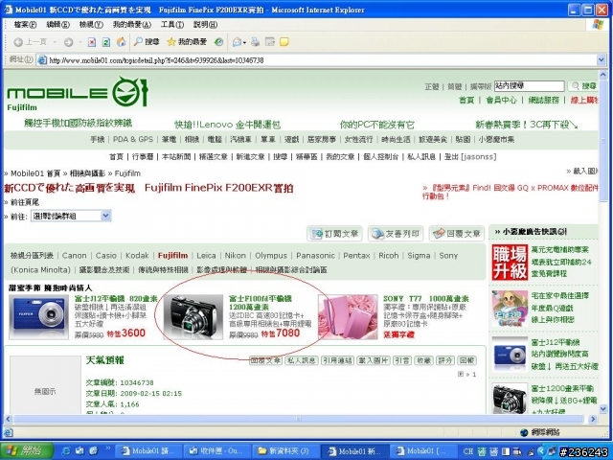Click the IE Back arrow icon
The height and width of the screenshot is (460, 613).
click(18, 42)
